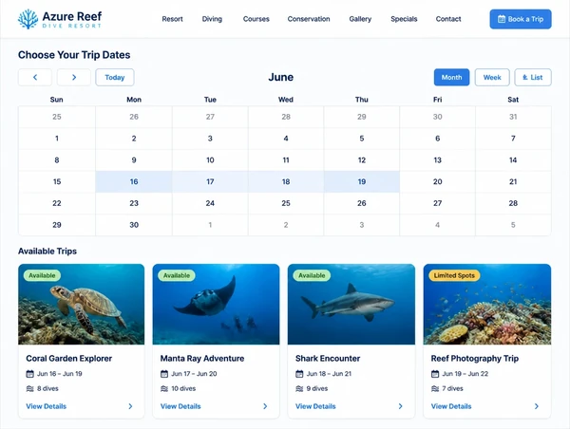
Task: Click calendar icon on Coral Garden Explorer card
Action: pos(29,374)
